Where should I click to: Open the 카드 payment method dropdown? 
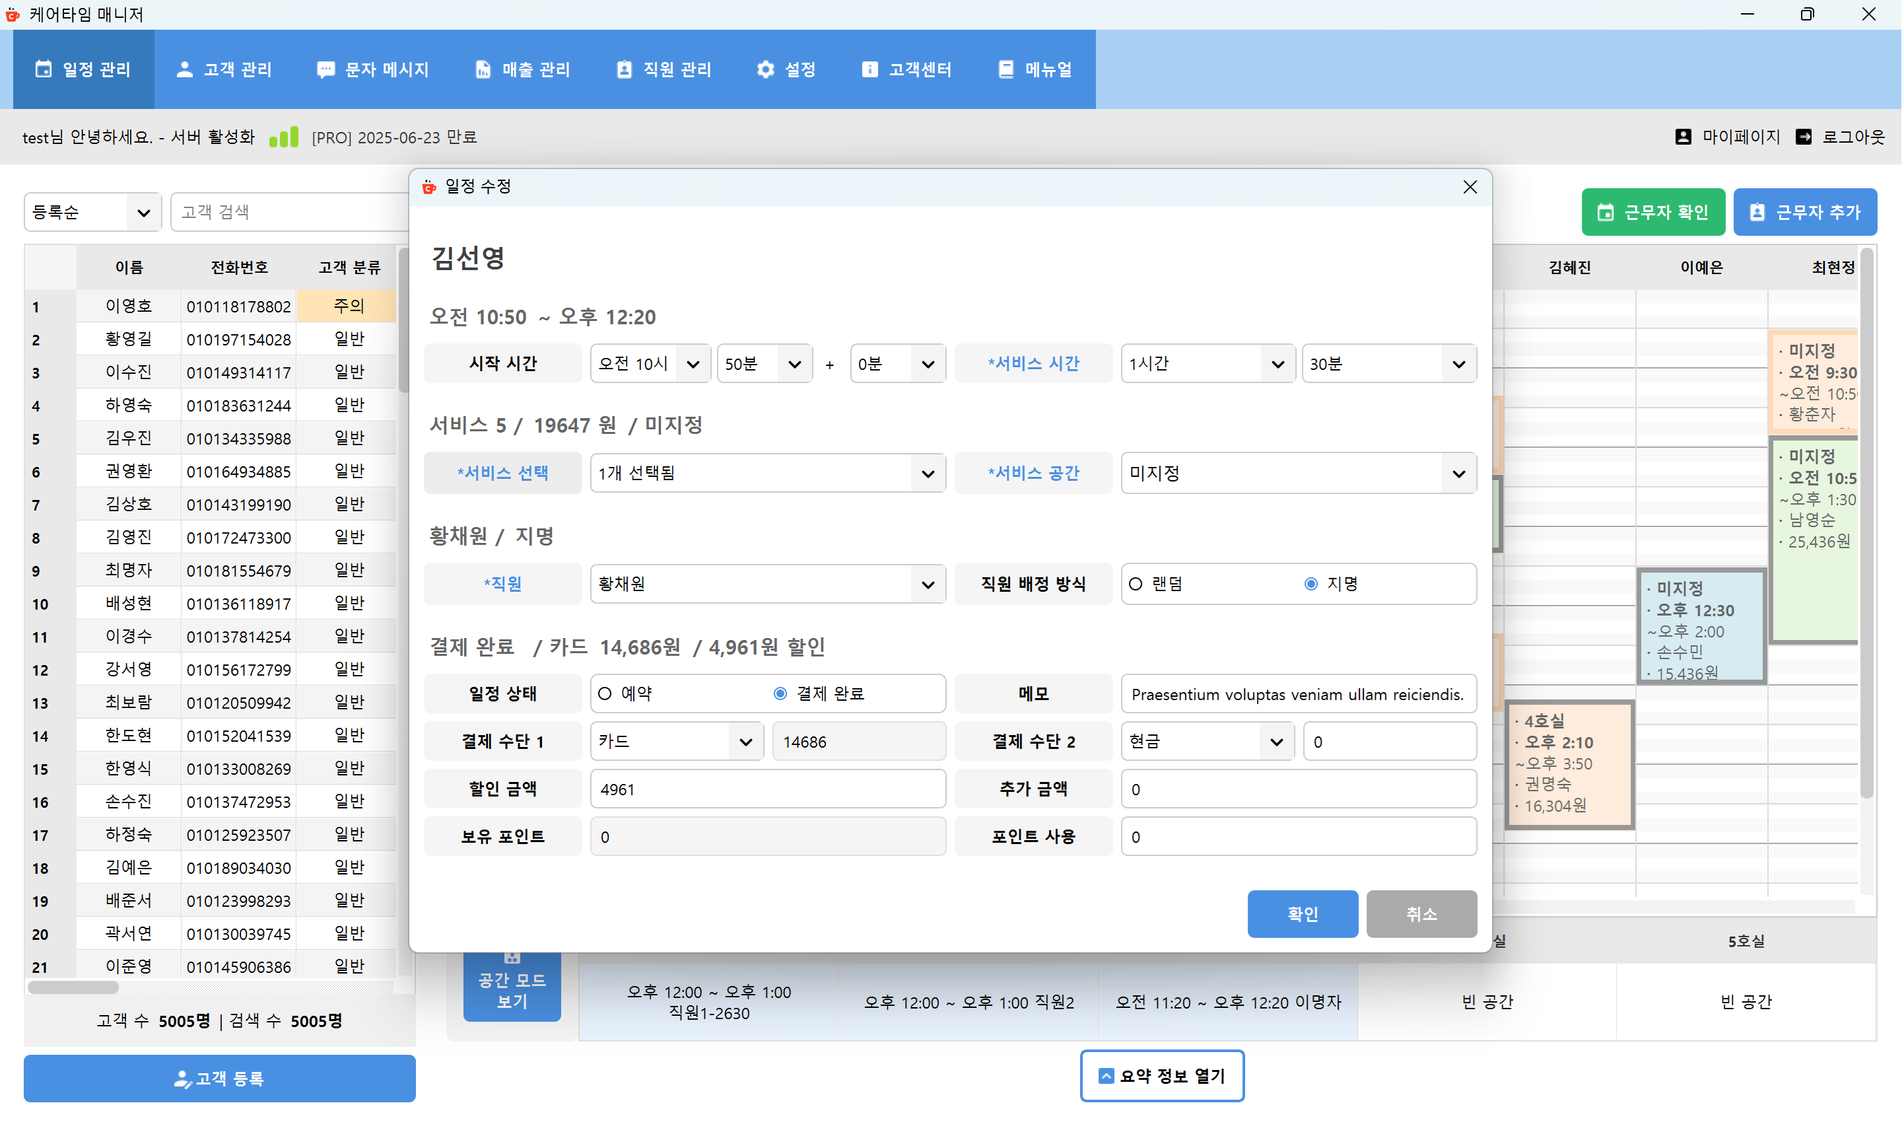coord(675,741)
